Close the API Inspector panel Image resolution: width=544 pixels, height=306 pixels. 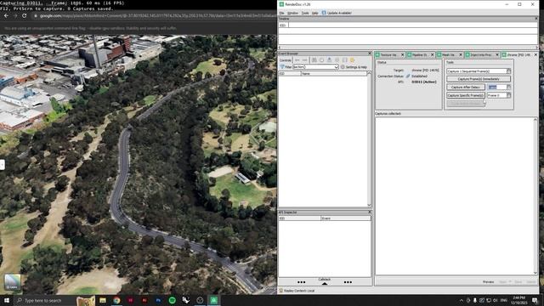(x=370, y=212)
